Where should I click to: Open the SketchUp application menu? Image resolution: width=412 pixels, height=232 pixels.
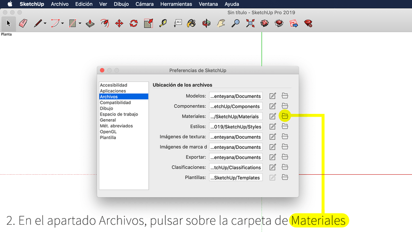pos(32,4)
